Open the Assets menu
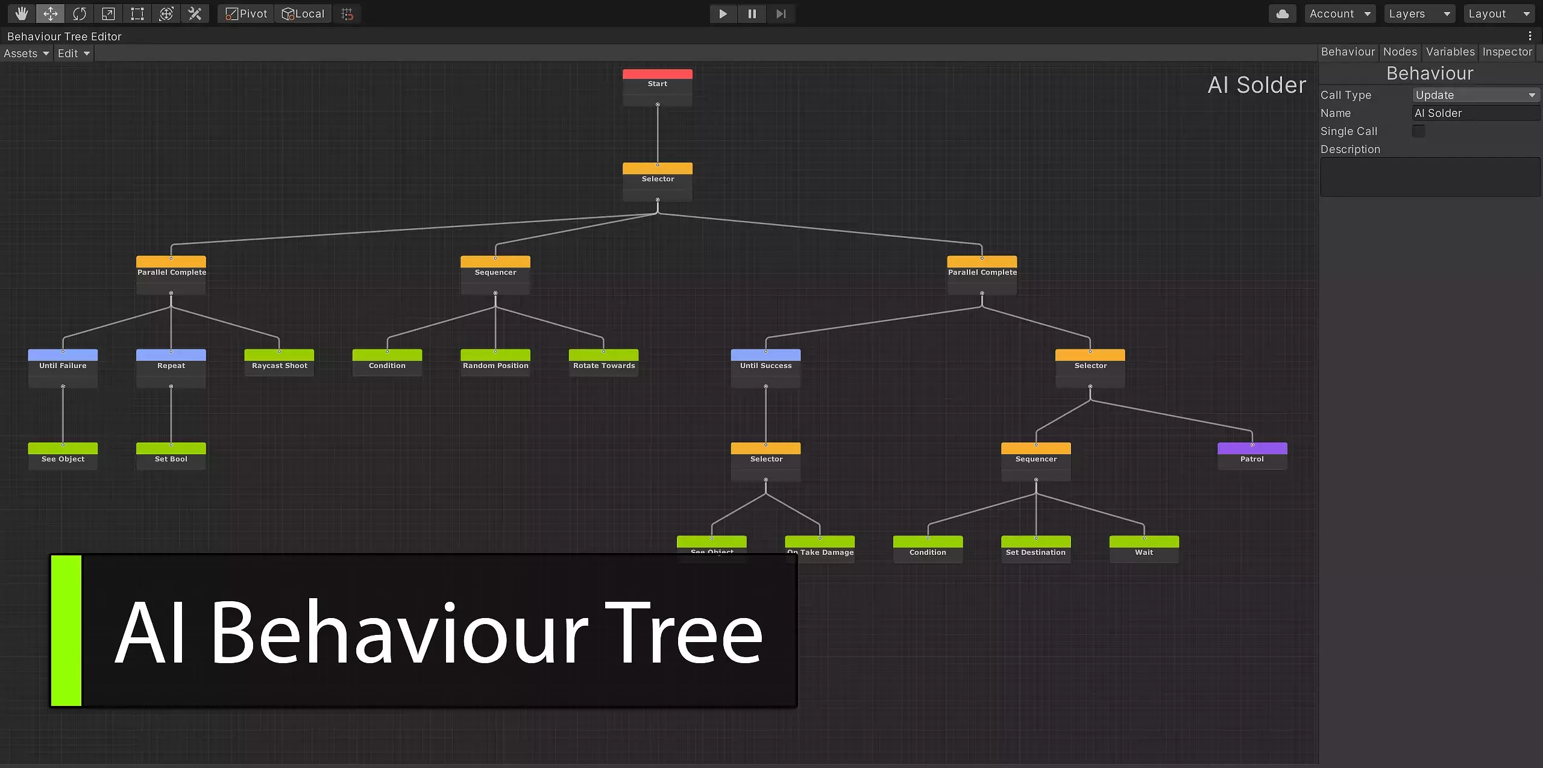 coord(26,53)
